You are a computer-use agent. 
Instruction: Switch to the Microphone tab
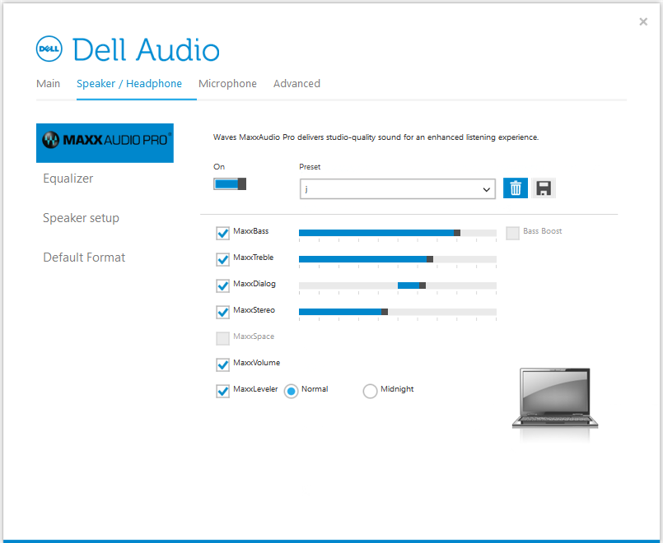point(227,84)
